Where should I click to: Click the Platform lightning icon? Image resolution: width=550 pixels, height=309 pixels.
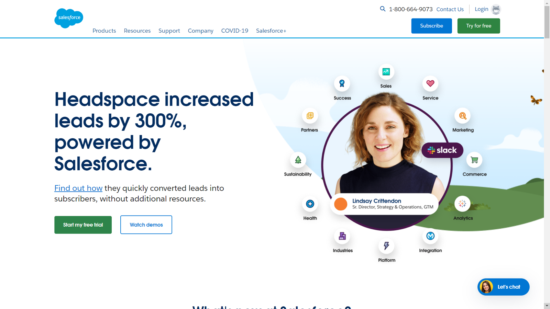[386, 245]
